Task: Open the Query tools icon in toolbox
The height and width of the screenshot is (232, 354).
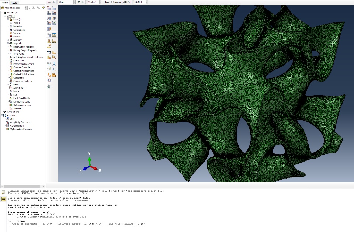Action: pyautogui.click(x=49, y=87)
